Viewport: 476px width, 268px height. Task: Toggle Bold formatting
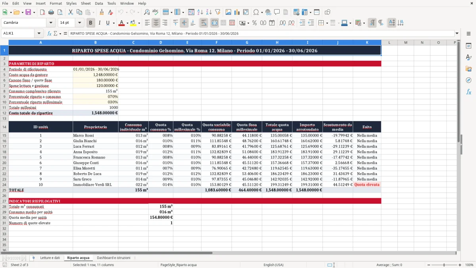[90, 23]
